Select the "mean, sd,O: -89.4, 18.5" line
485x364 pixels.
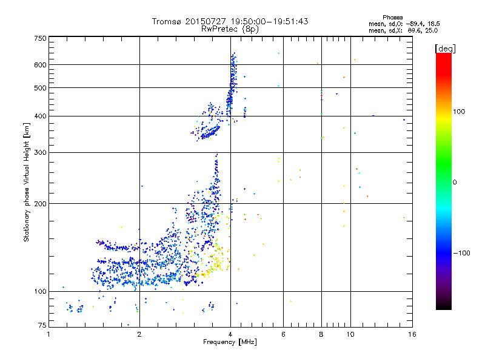pos(404,24)
